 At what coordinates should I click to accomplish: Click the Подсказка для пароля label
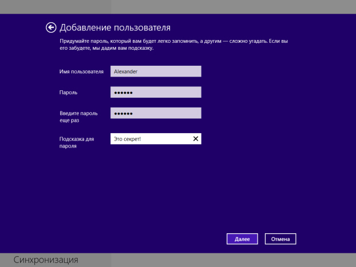[77, 142]
